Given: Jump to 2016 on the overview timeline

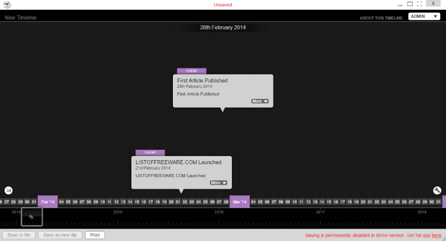Looking at the screenshot, I should click(219, 212).
